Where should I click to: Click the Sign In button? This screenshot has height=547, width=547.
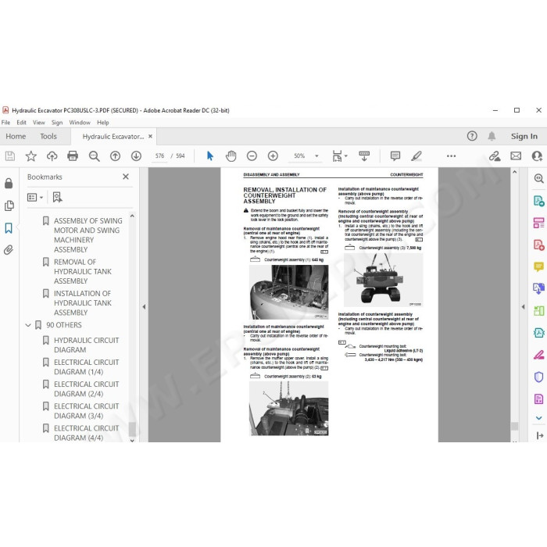(524, 137)
